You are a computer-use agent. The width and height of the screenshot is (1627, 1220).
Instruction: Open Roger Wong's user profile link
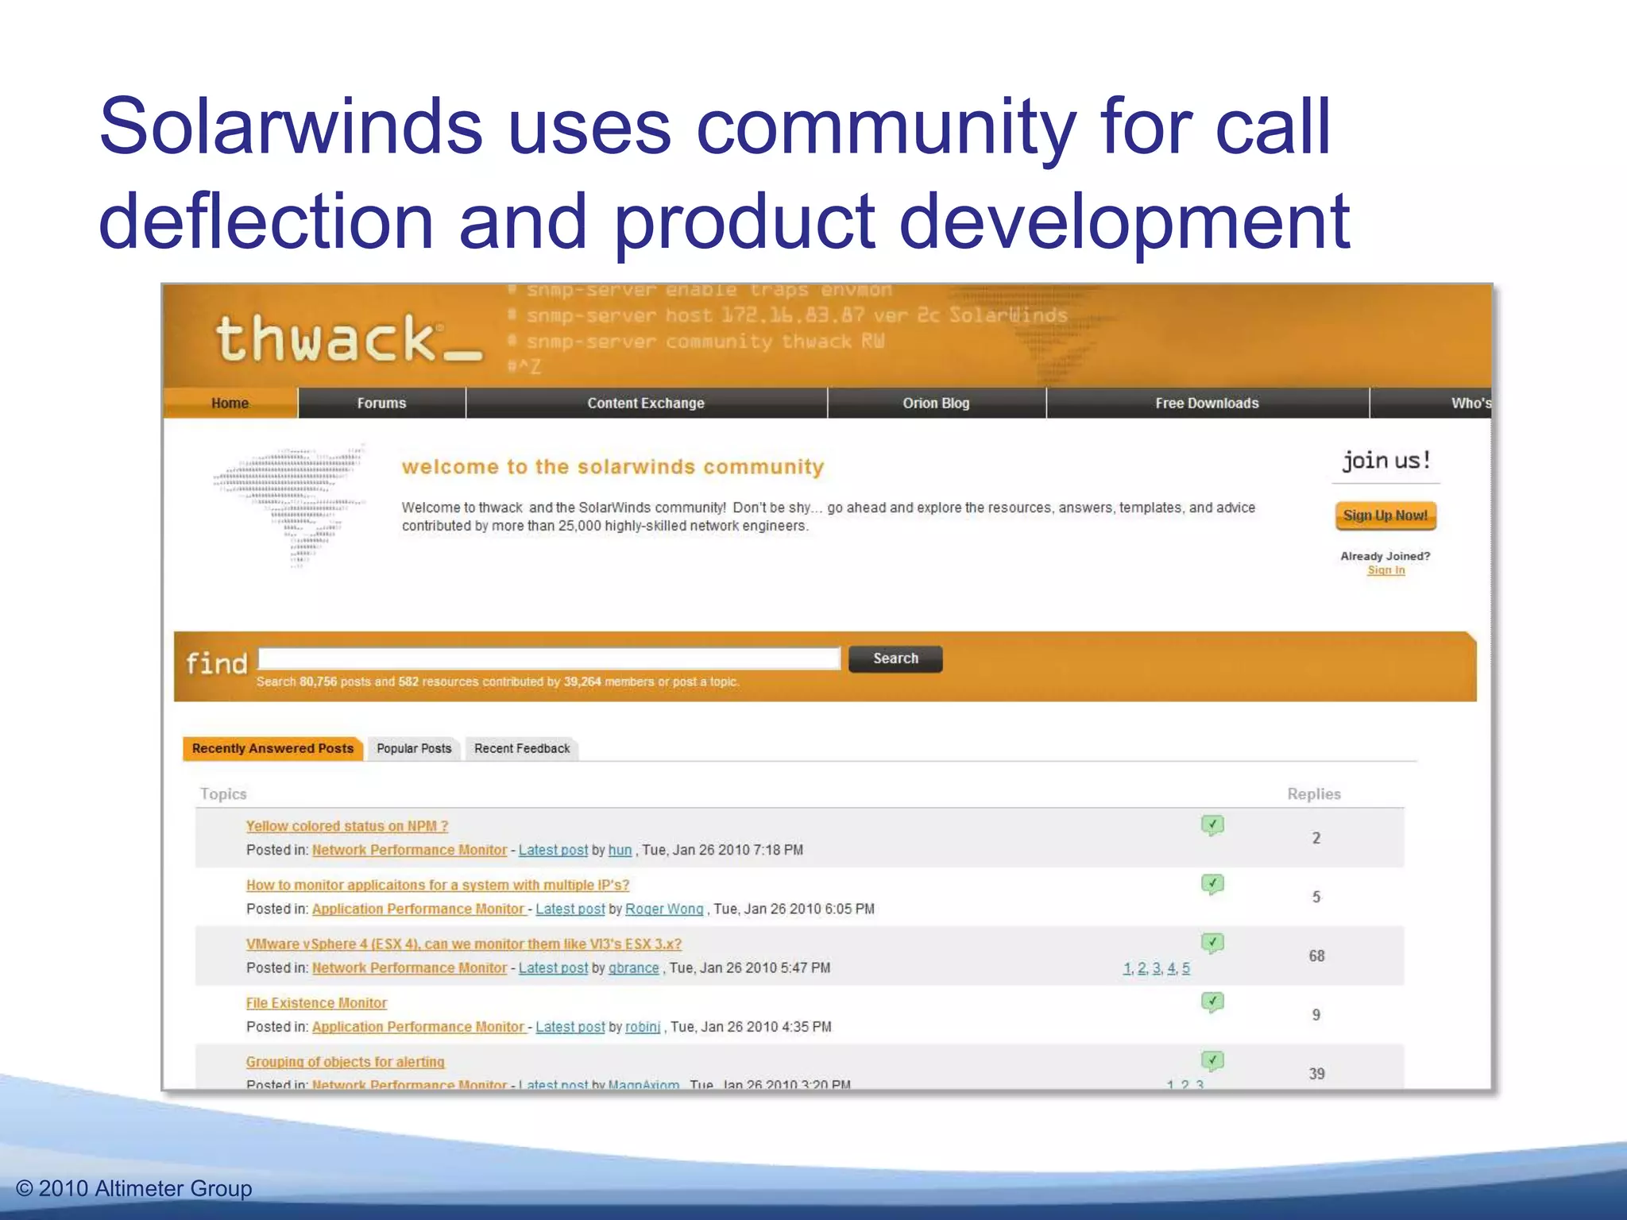pos(664,909)
